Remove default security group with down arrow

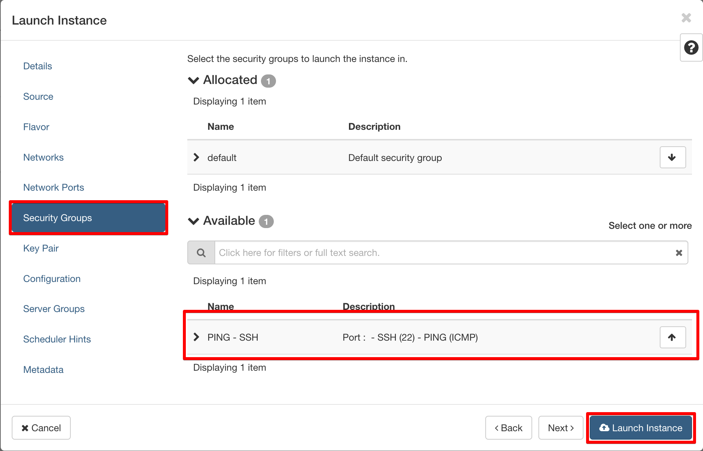point(672,158)
